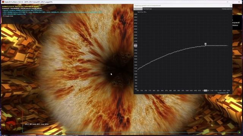
Task: Maximize the FurMark window
Action: (x=233, y=2)
